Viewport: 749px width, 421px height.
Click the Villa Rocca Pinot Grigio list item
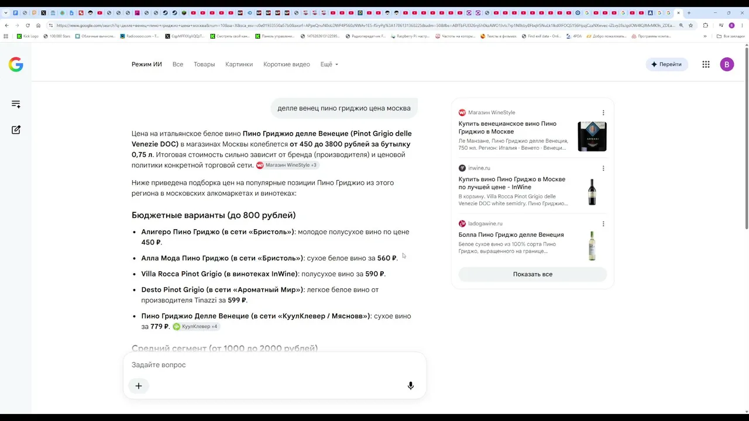click(x=263, y=274)
